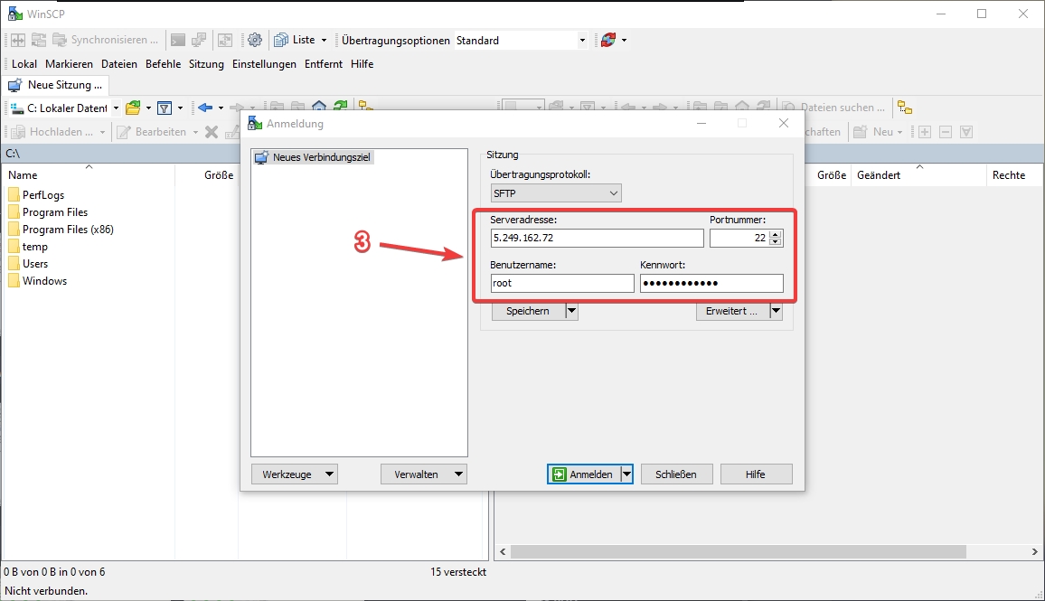Click the Hilfe button in dialog

(x=756, y=474)
